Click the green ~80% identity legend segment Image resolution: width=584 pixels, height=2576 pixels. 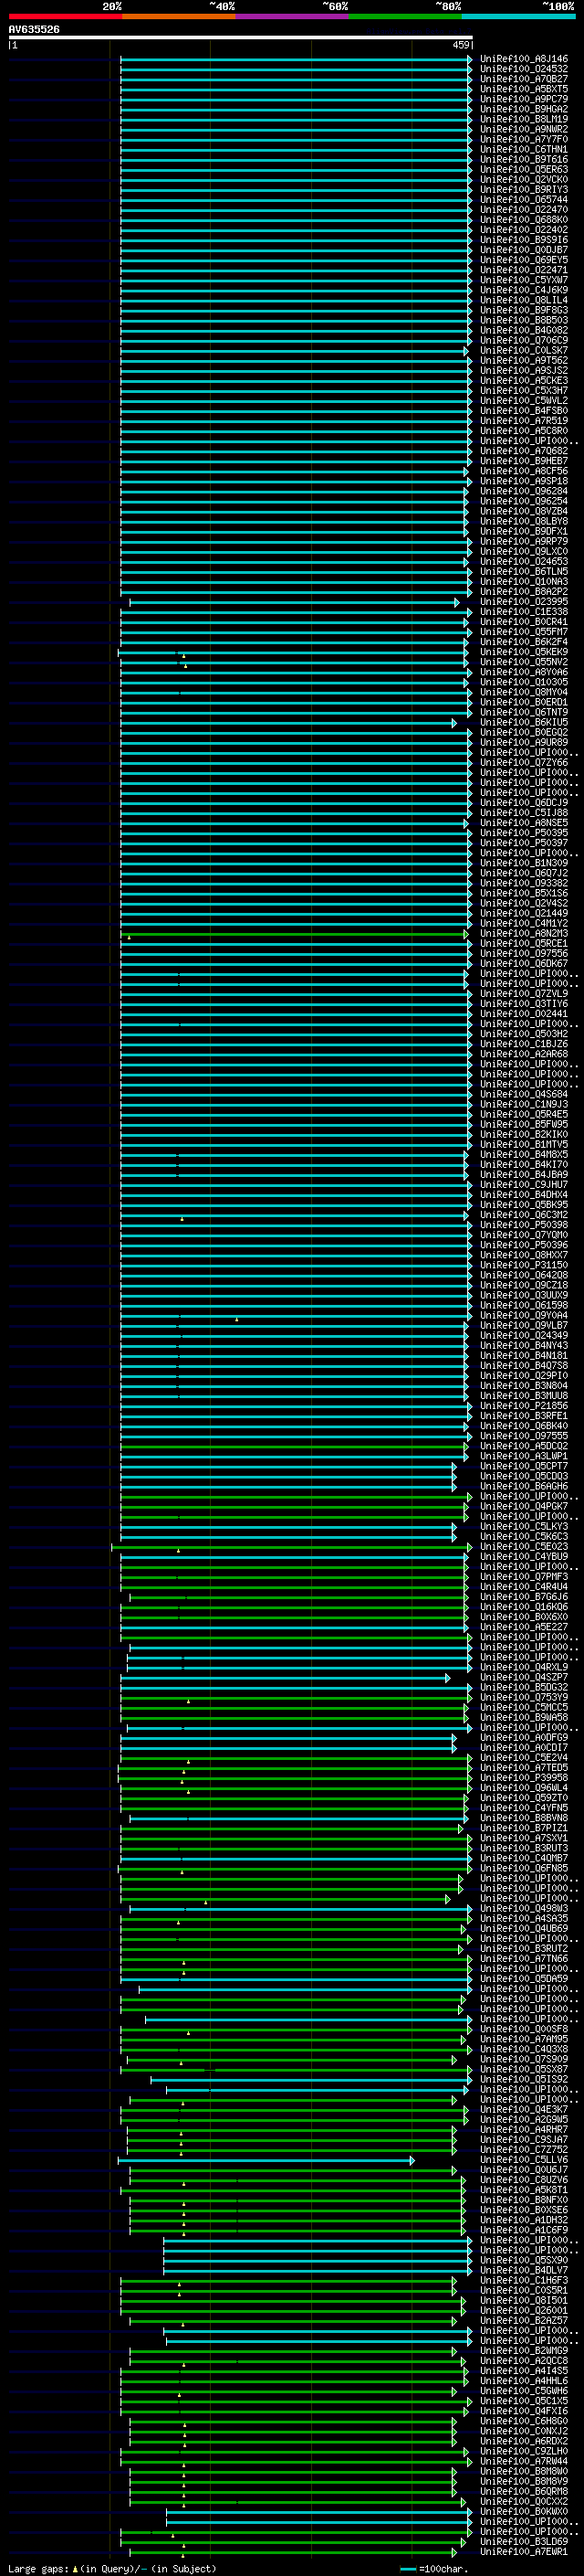coord(405,16)
